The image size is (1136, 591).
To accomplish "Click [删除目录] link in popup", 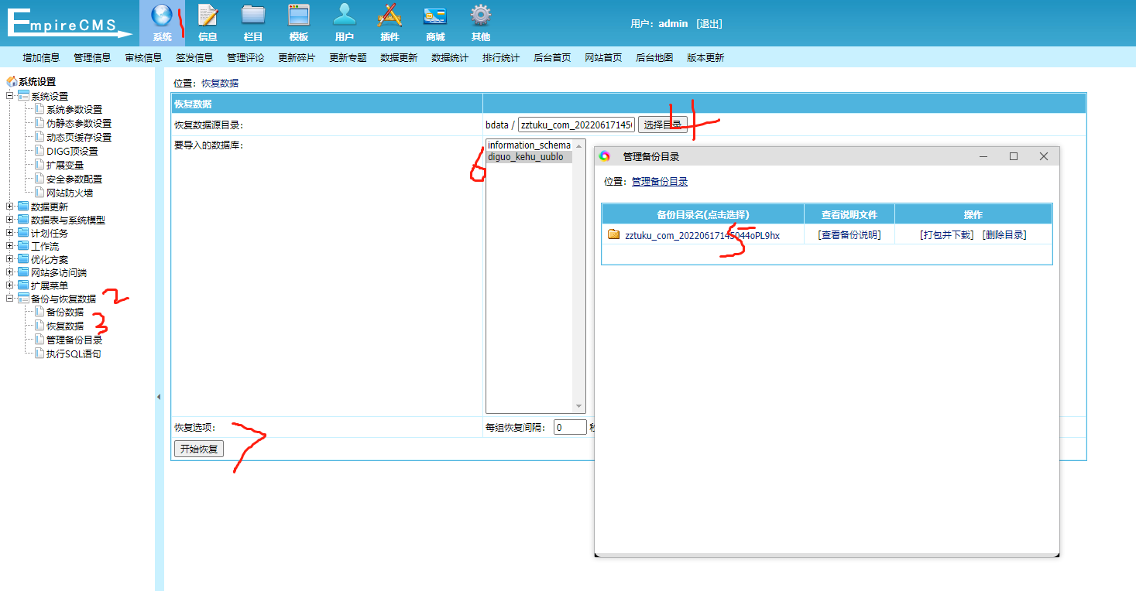I will tap(1004, 235).
